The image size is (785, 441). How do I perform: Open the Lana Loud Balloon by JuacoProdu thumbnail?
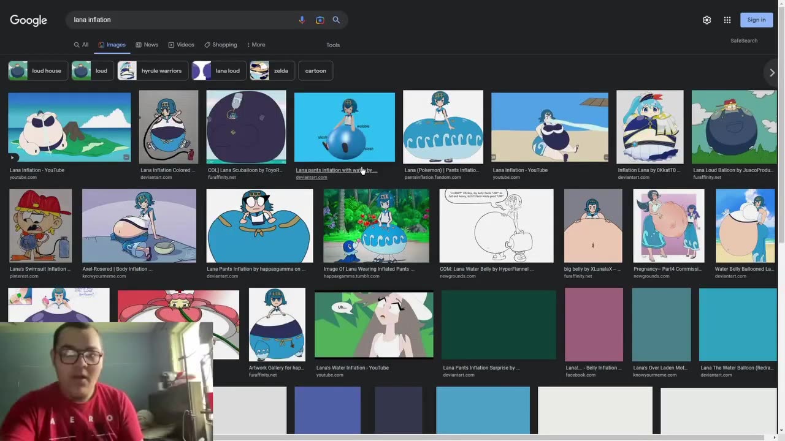(734, 127)
